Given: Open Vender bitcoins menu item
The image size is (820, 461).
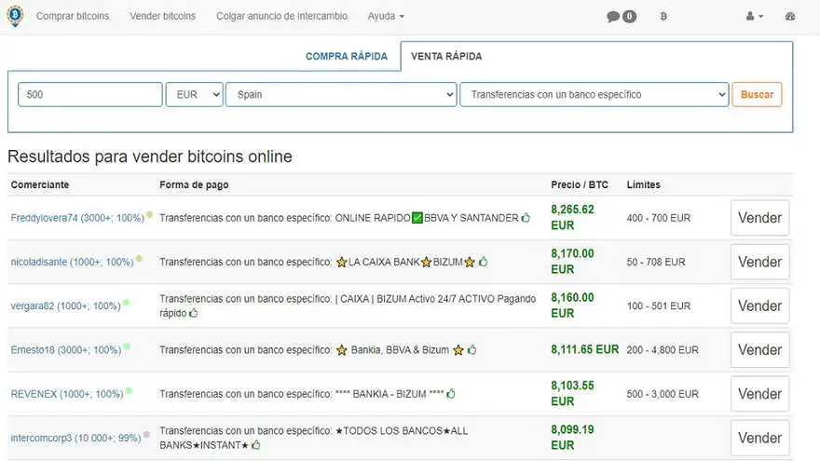Looking at the screenshot, I should 163,16.
